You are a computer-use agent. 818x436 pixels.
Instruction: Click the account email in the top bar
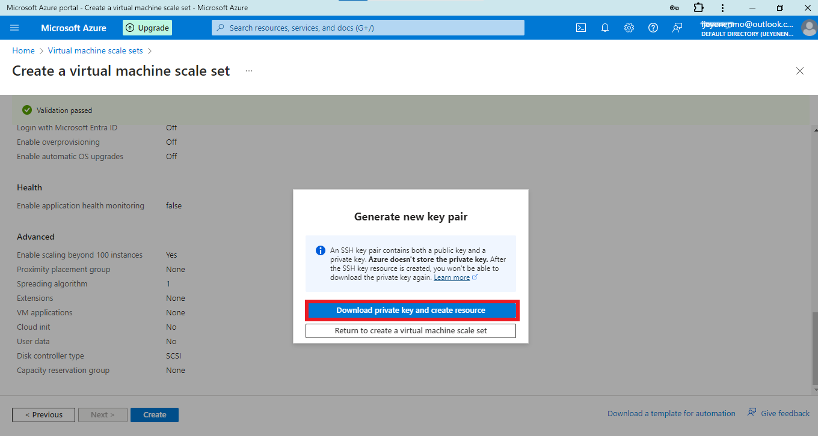click(x=747, y=25)
